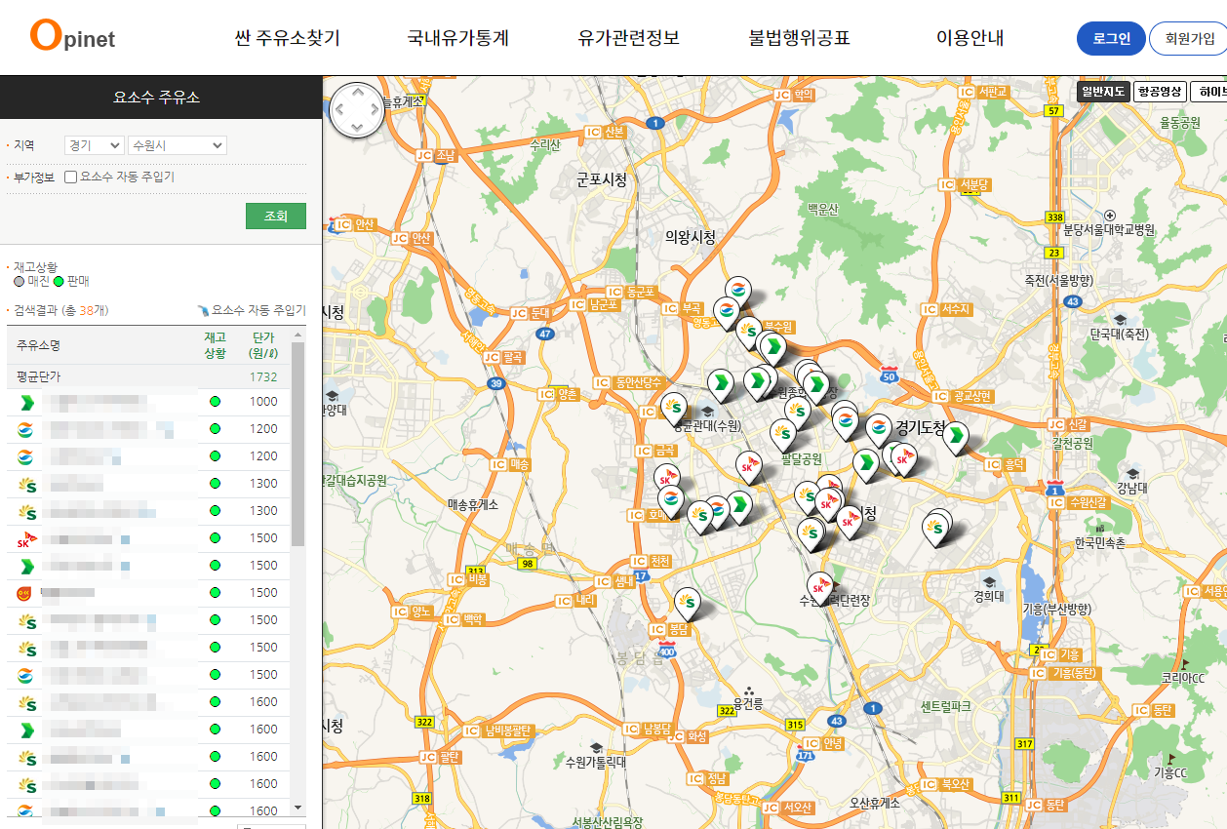
Task: Switch map to 항공영상 view
Action: [1160, 92]
